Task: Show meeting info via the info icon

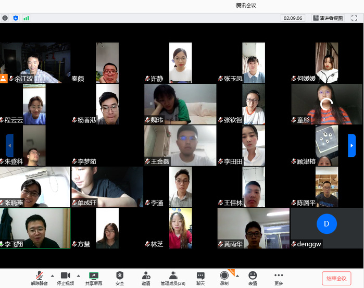Action: coord(5,18)
